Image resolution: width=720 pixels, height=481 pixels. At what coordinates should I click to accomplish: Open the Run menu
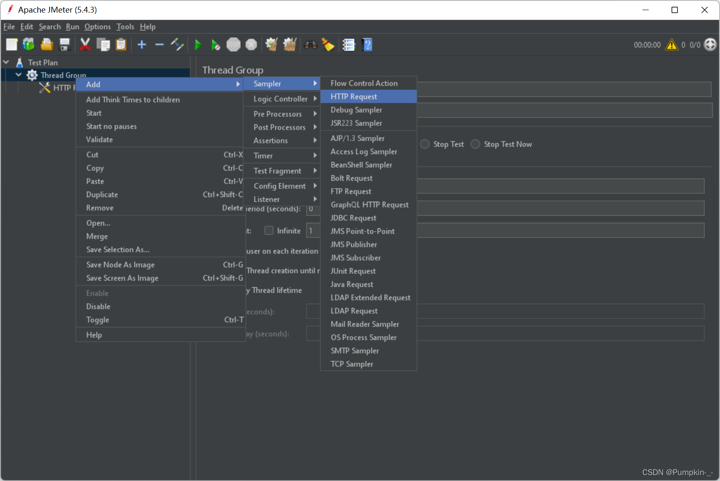(x=73, y=27)
